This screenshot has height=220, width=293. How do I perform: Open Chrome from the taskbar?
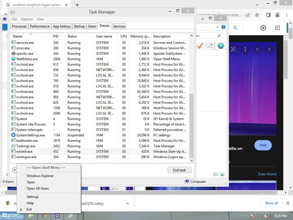pos(44,216)
